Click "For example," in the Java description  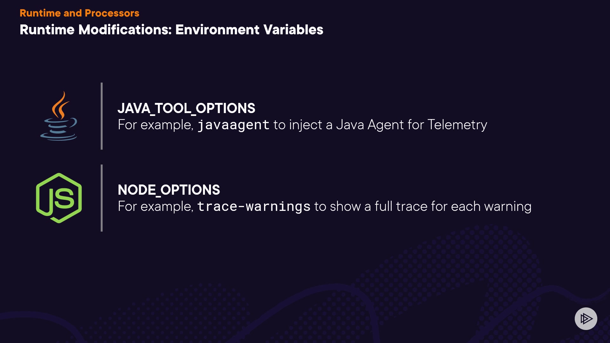point(155,125)
